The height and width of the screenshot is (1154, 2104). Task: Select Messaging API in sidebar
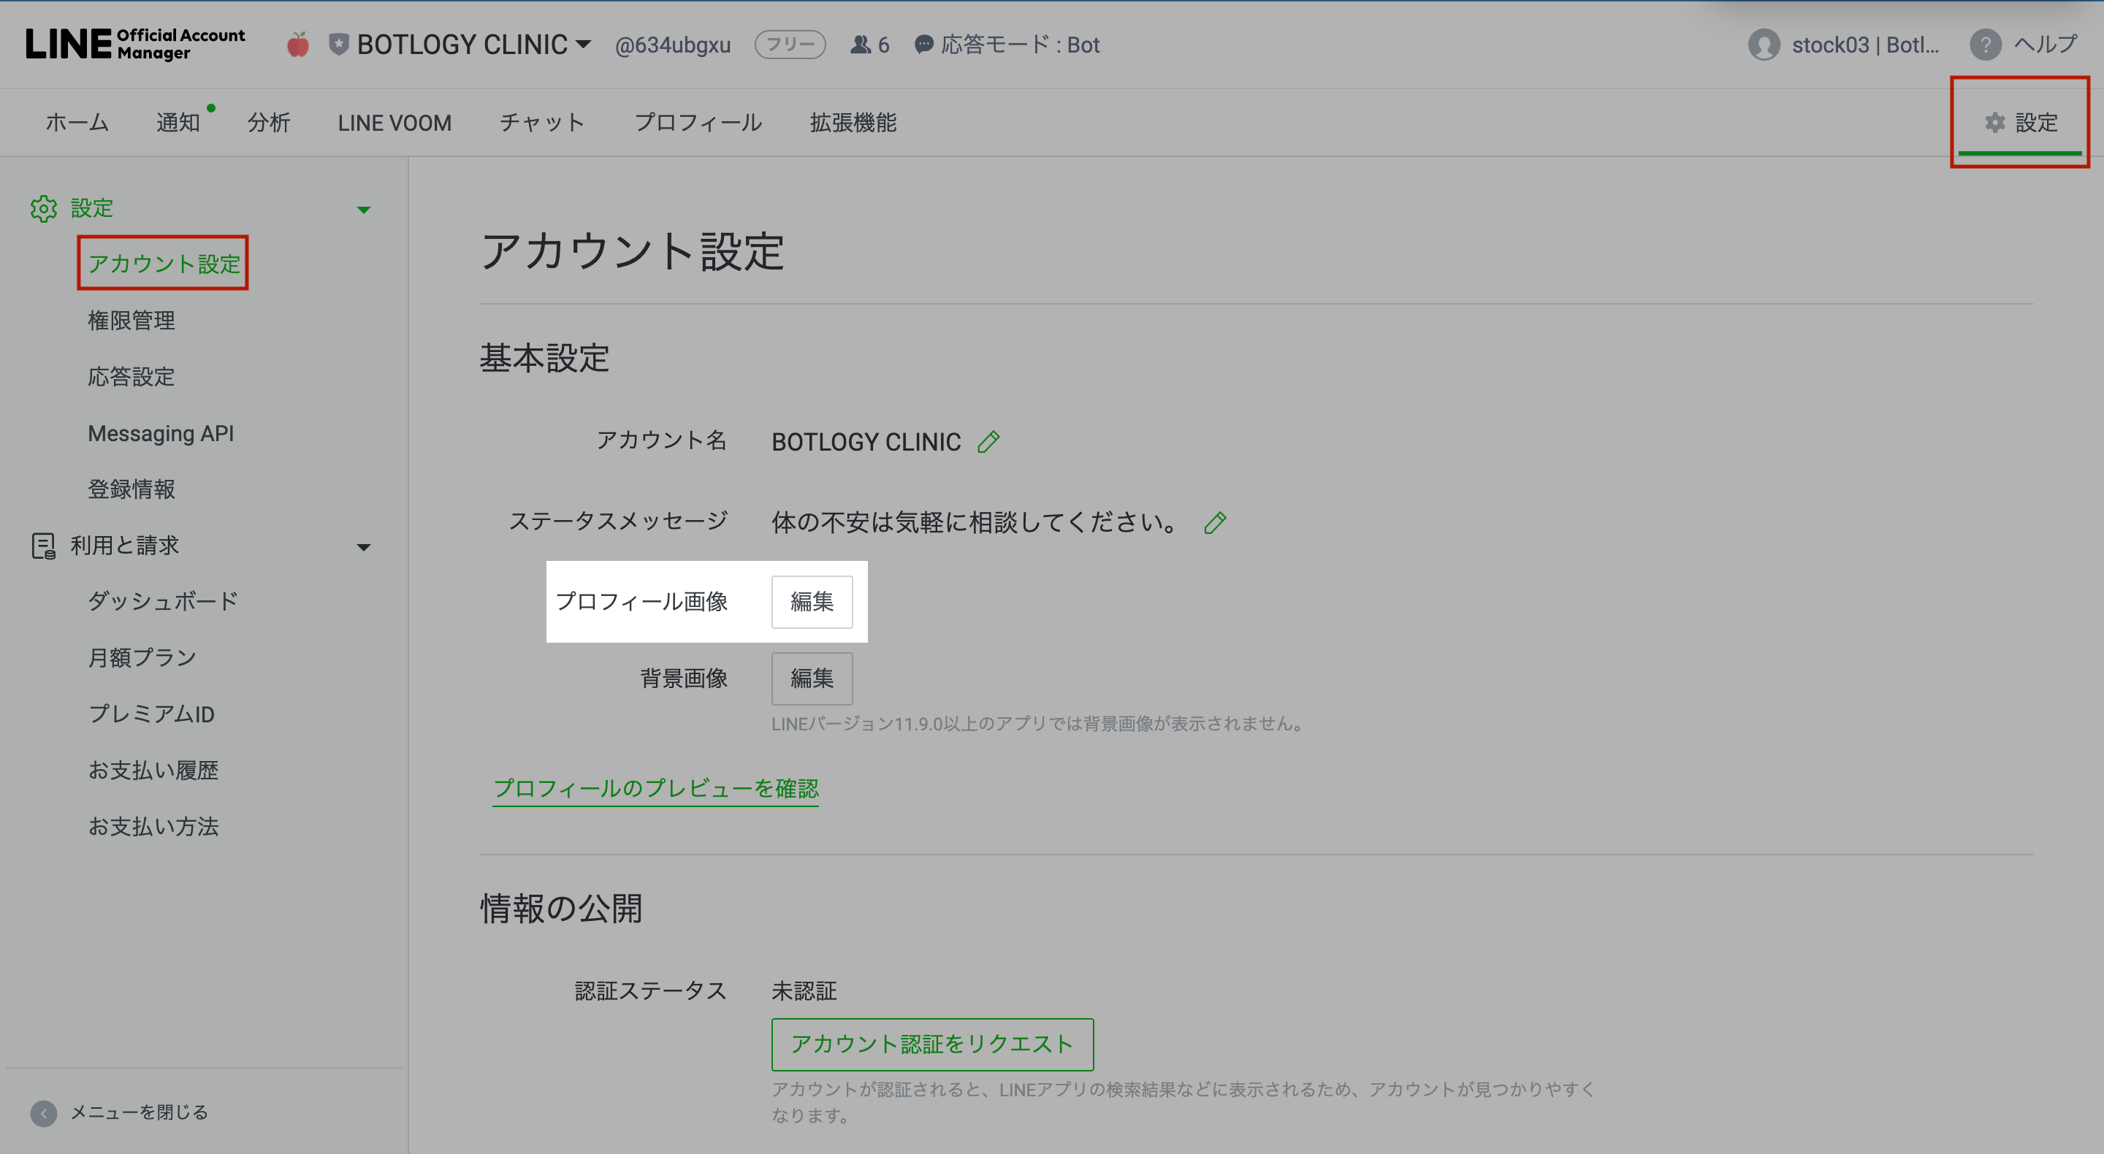(x=161, y=434)
